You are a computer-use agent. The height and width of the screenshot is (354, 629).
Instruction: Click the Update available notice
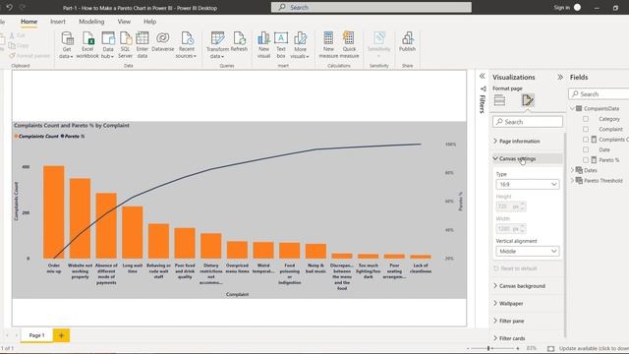pos(594,348)
